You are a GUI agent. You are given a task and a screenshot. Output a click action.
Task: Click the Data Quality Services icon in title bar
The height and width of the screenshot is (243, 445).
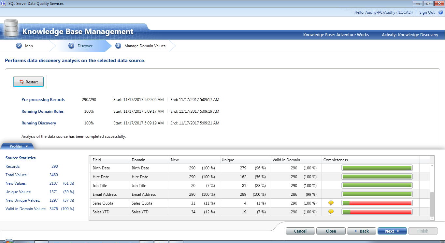pos(4,3)
